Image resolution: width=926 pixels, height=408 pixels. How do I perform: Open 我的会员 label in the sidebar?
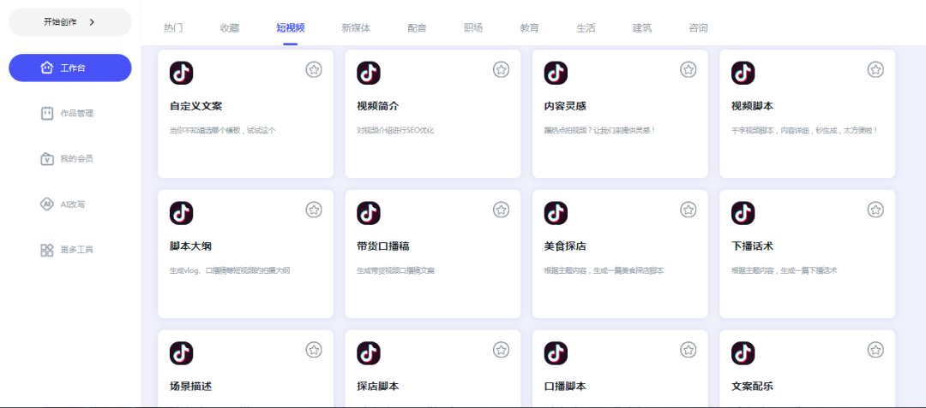point(77,159)
